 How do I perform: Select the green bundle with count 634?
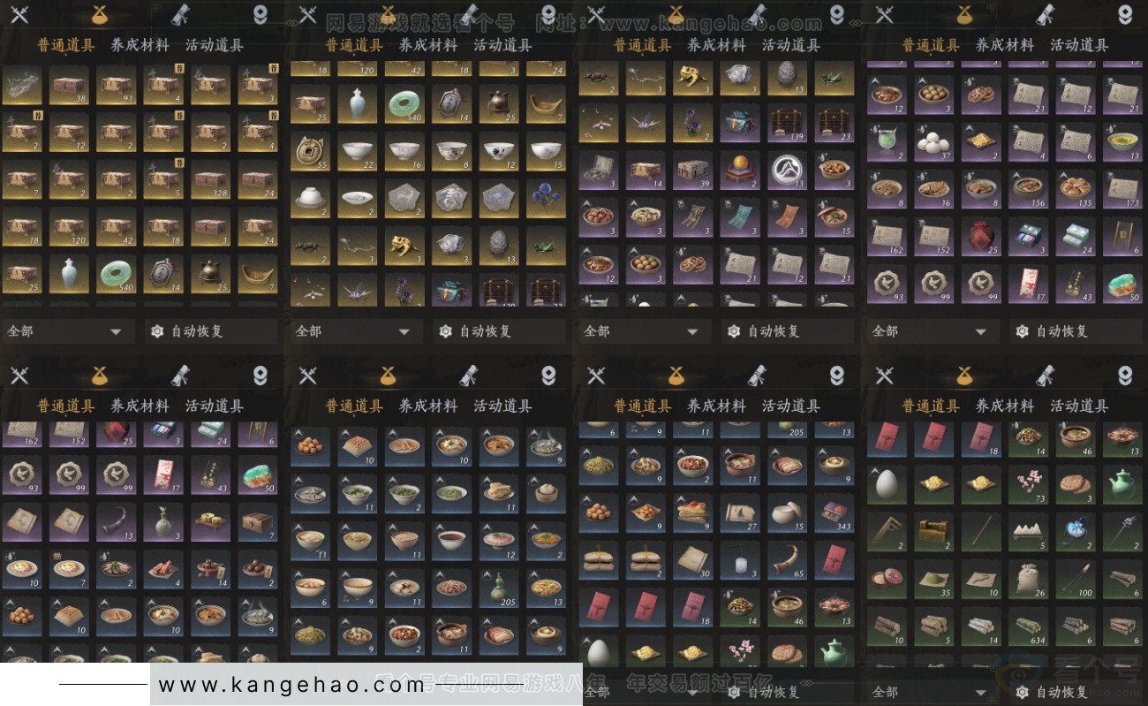point(1028,625)
